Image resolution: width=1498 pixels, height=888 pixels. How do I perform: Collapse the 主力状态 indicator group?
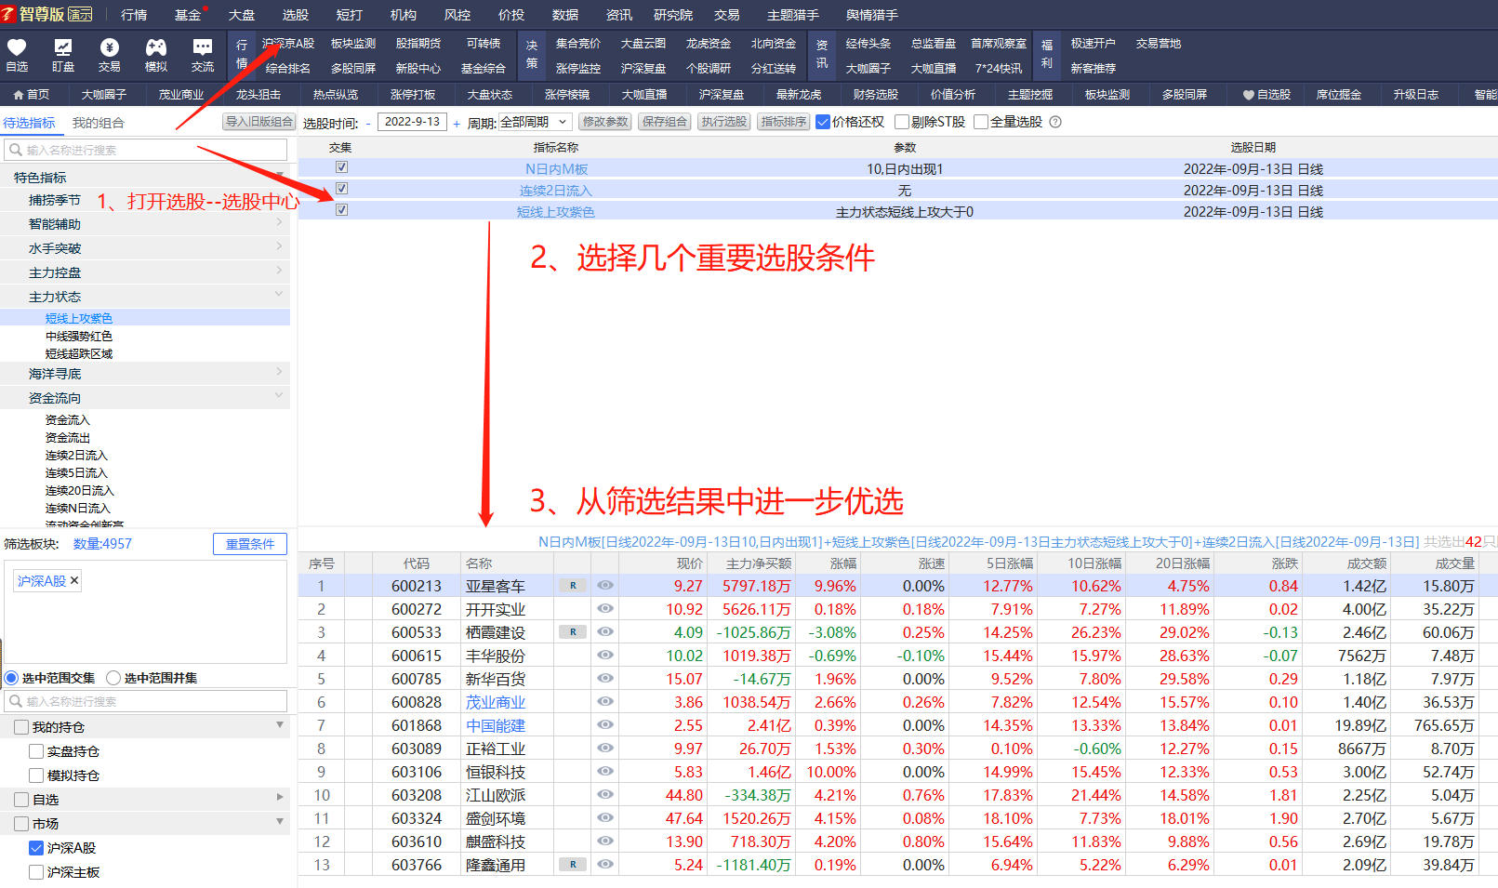(x=279, y=295)
